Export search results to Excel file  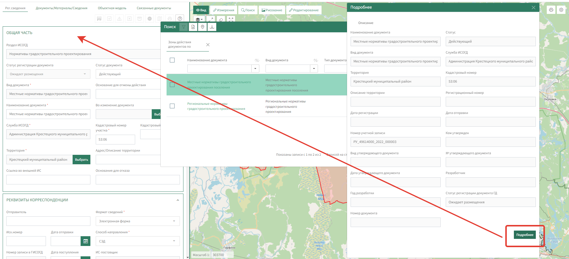(193, 27)
